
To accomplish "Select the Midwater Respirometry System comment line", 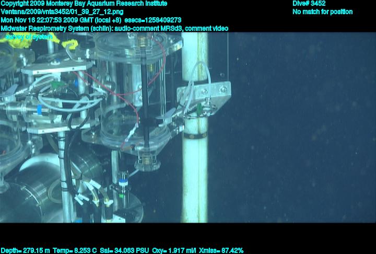I will pos(114,28).
